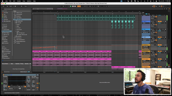Select Favorites collection red dot
172x96 pixels.
(x=3, y=13)
